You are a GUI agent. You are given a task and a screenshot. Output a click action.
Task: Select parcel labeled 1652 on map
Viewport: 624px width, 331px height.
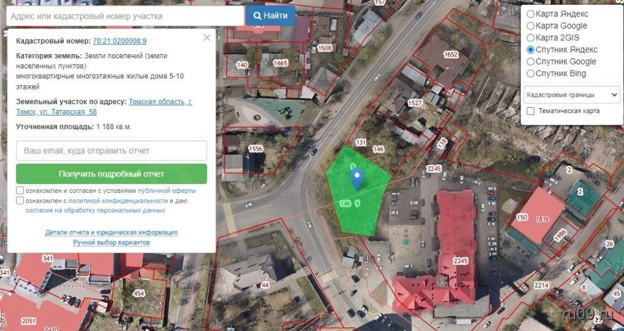(x=450, y=54)
